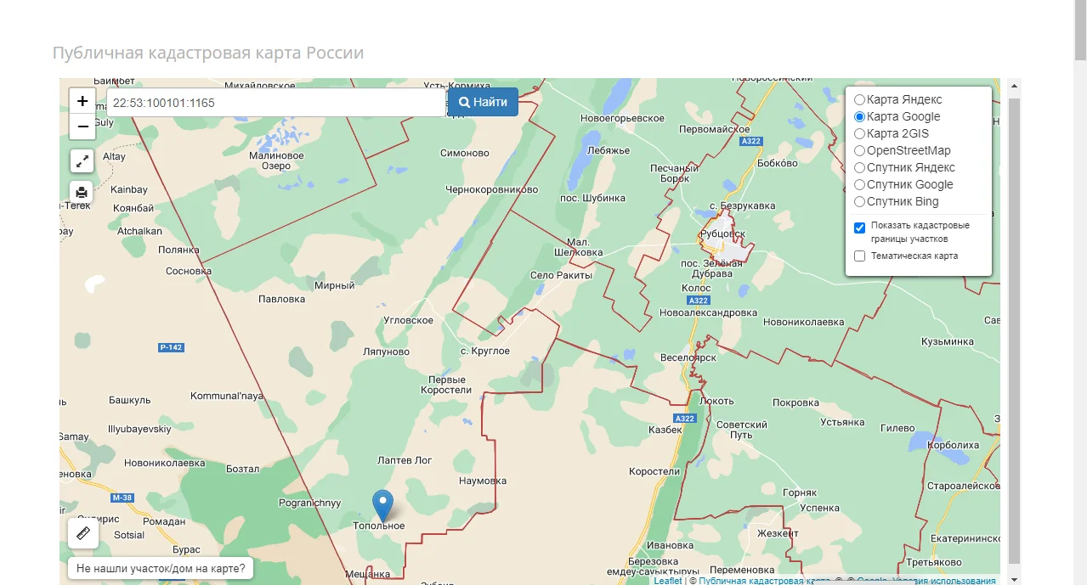Activate the ruler measurement tool
This screenshot has height=585, width=1087.
pos(83,533)
